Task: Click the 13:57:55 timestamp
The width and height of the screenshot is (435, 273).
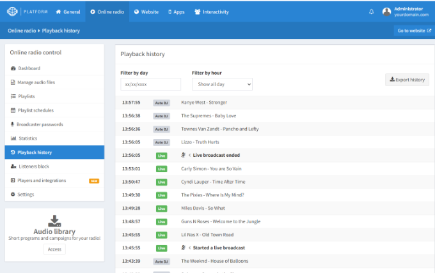Action: pos(131,102)
